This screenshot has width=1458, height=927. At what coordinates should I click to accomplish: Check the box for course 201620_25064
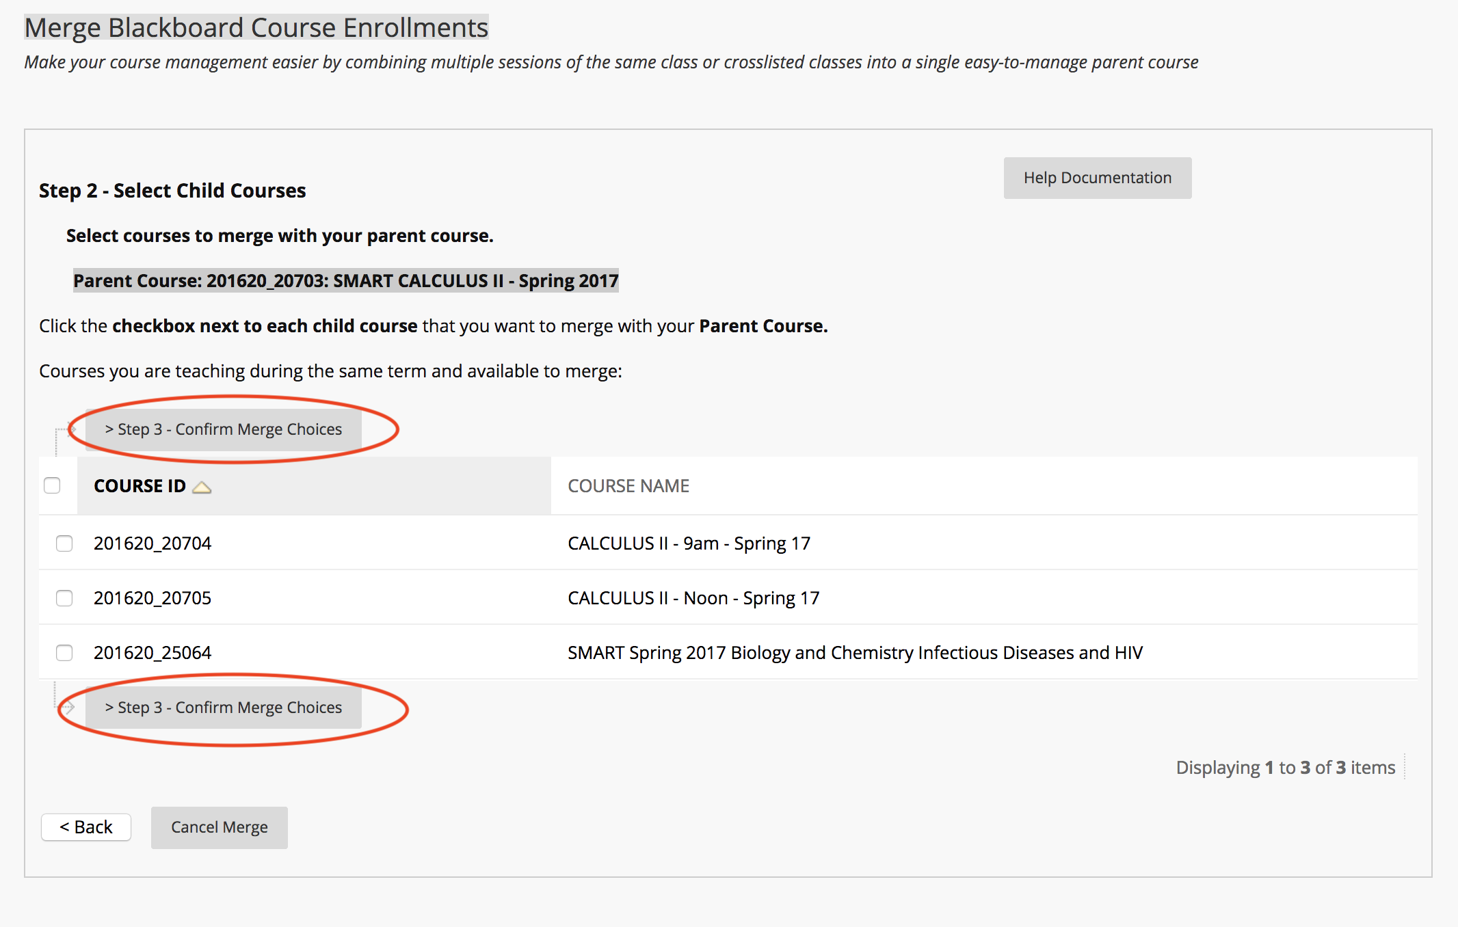click(x=64, y=653)
